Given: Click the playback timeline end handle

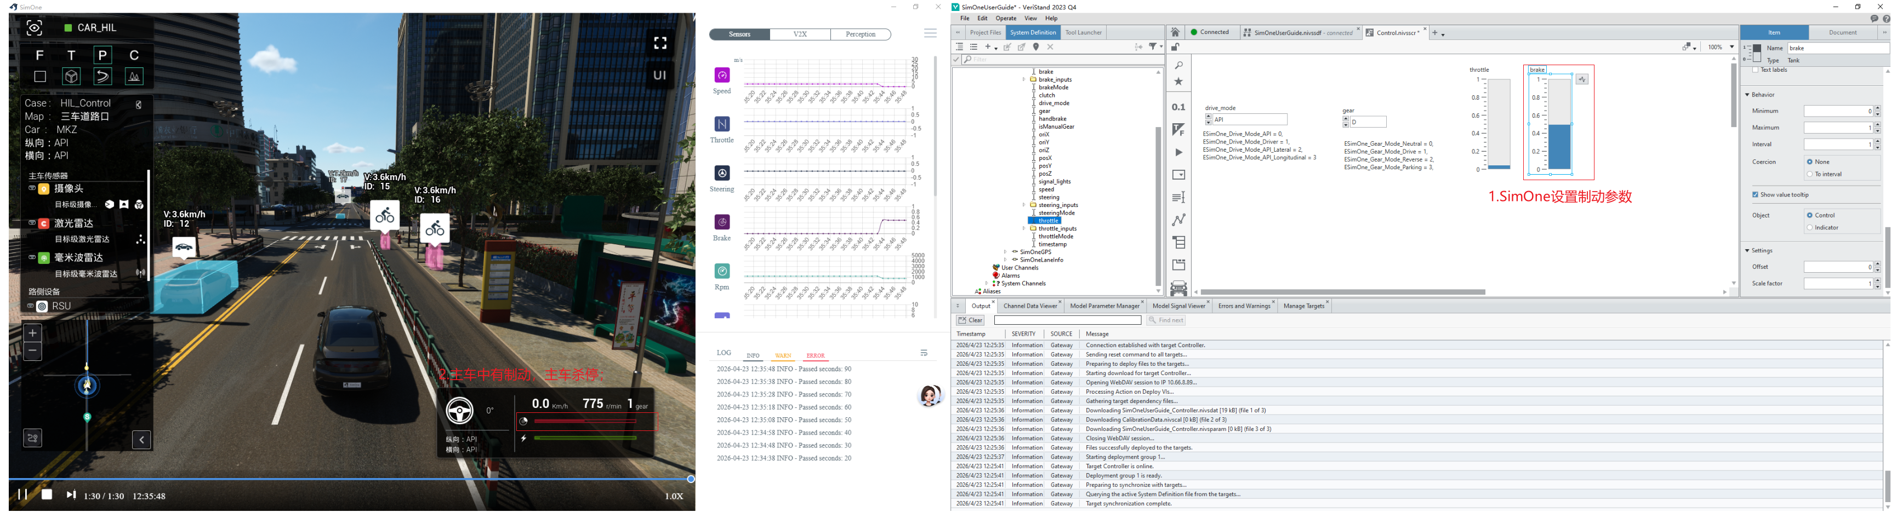Looking at the screenshot, I should coord(691,480).
